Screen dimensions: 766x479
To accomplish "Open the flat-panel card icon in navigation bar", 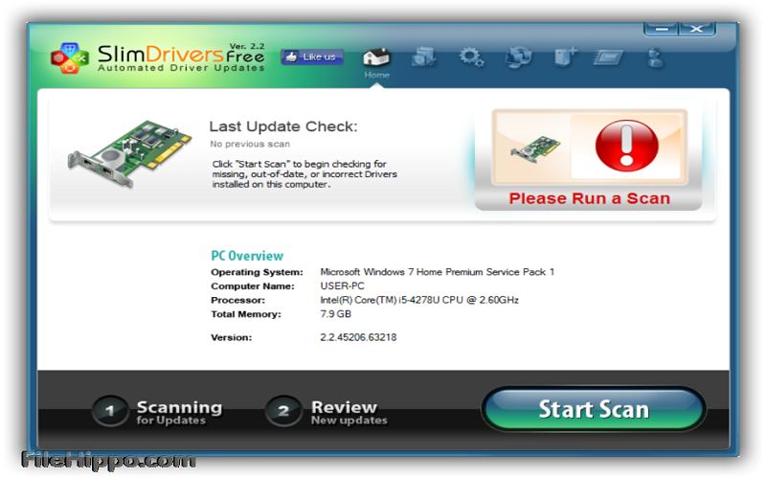I will (x=609, y=57).
